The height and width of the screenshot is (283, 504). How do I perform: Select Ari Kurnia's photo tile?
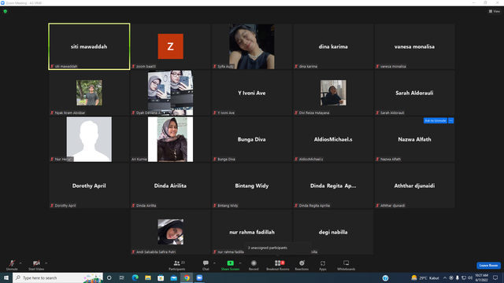point(170,139)
